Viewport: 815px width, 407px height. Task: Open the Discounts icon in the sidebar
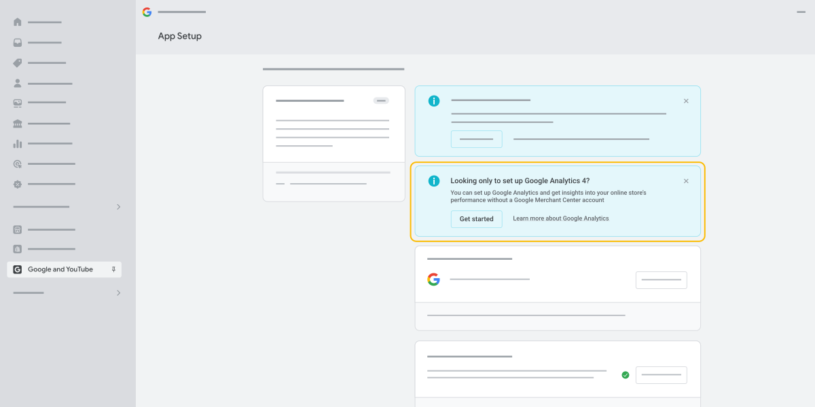coord(17,184)
